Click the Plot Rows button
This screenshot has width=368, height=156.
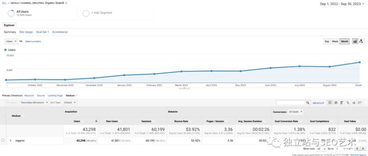pos(11,103)
